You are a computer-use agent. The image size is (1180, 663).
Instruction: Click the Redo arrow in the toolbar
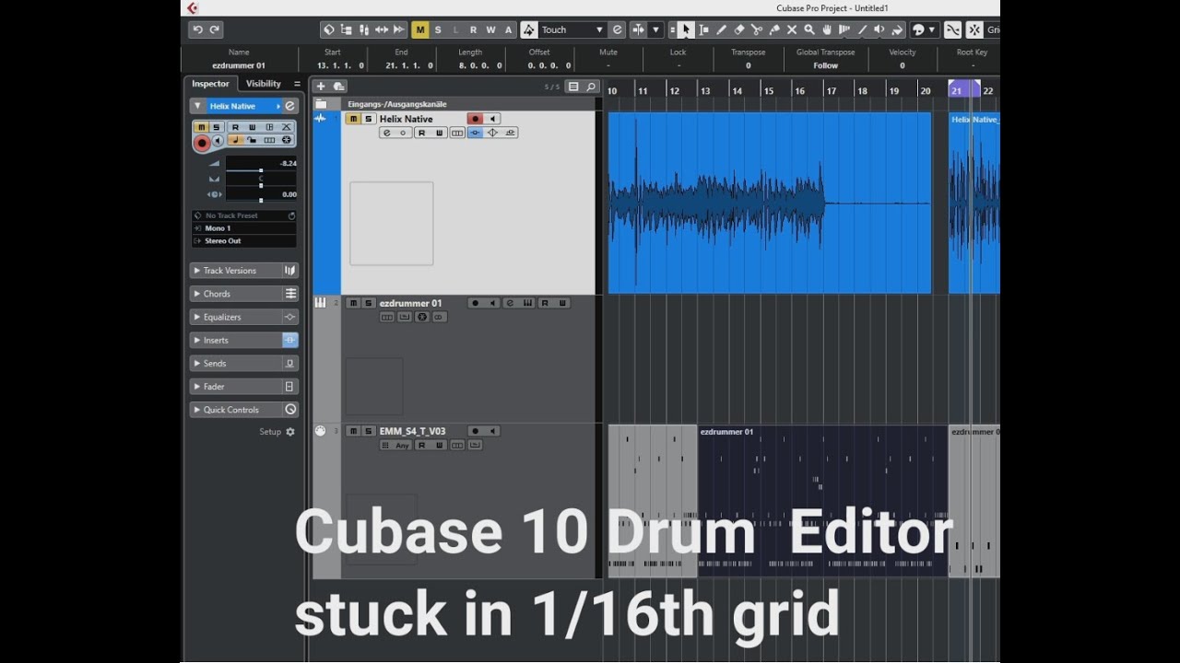(x=215, y=29)
